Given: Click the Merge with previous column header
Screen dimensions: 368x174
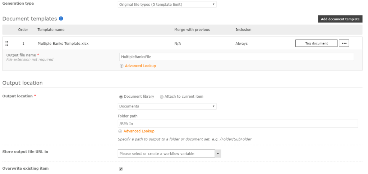Looking at the screenshot, I should pyautogui.click(x=192, y=30).
